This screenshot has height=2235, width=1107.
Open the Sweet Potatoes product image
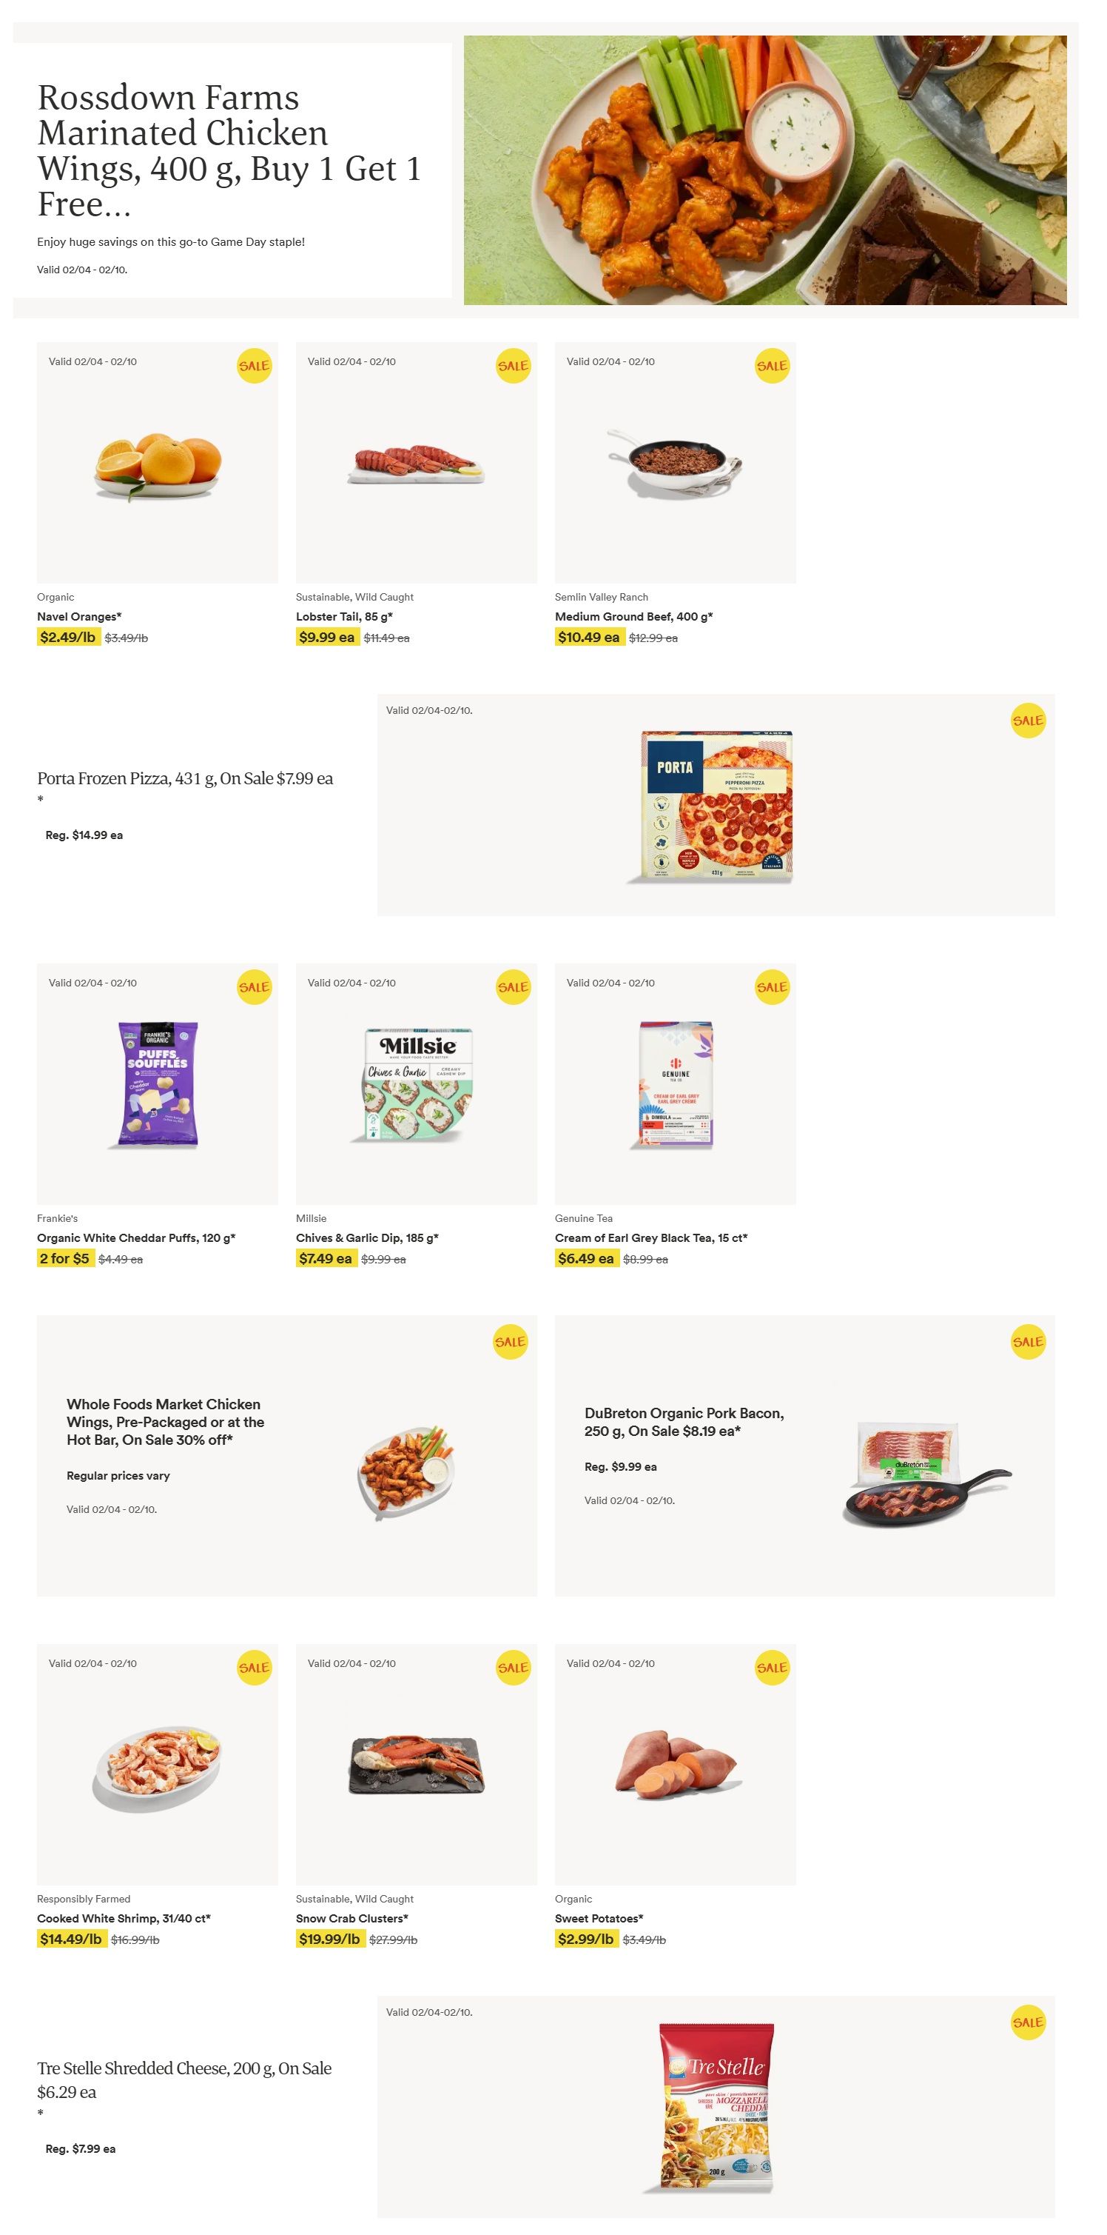pos(674,1763)
